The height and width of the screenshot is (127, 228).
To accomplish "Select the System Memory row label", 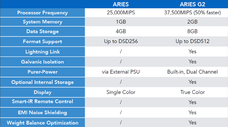I will point(42,22).
